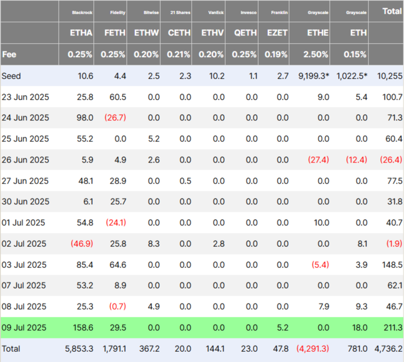Select the 0.15% fee cell
404x362 pixels.
pyautogui.click(x=355, y=55)
